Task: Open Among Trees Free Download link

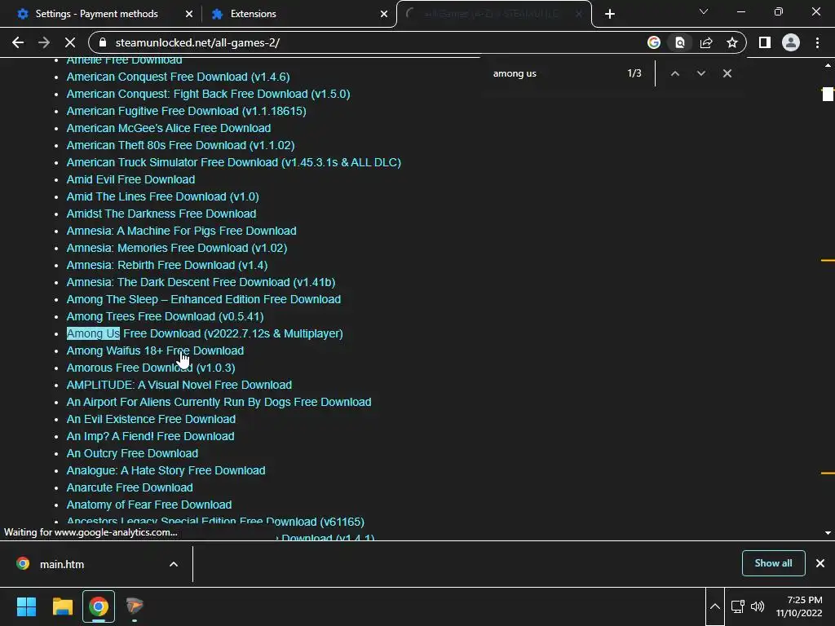Action: coord(165,316)
